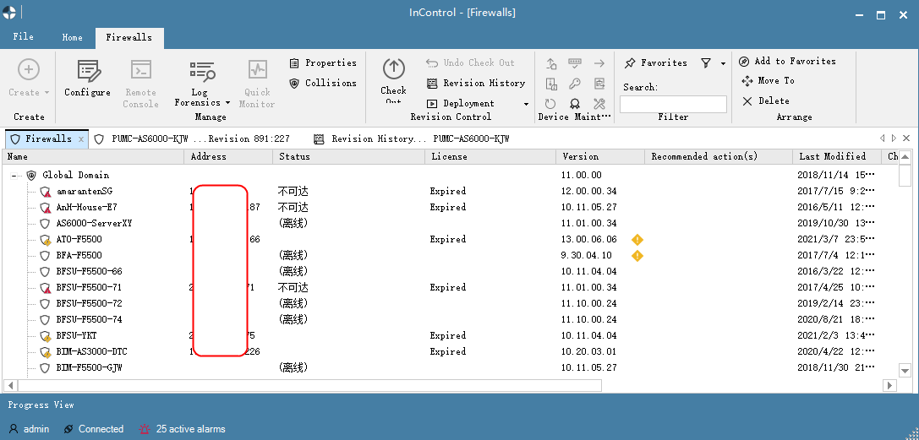Sort by the License column header
919x440 pixels.
point(490,157)
